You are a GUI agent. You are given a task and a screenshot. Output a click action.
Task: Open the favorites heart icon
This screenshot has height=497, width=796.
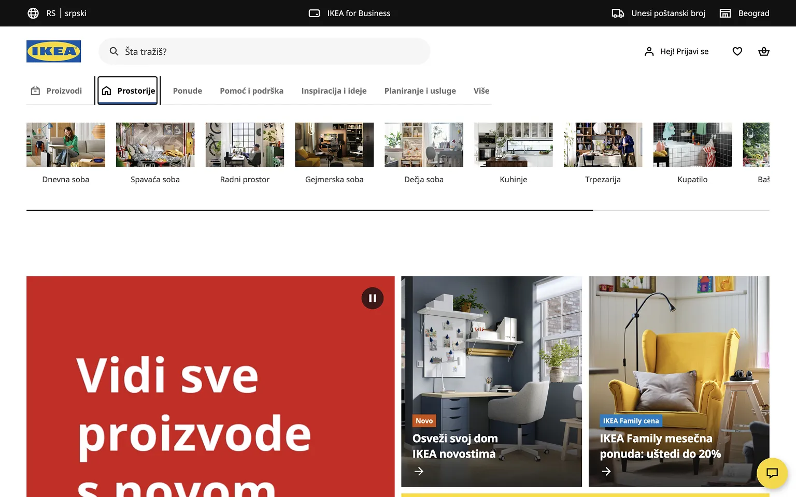coord(737,51)
